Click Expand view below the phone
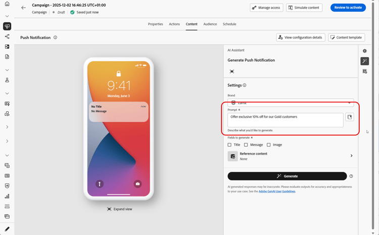379x235 pixels. coord(120,209)
